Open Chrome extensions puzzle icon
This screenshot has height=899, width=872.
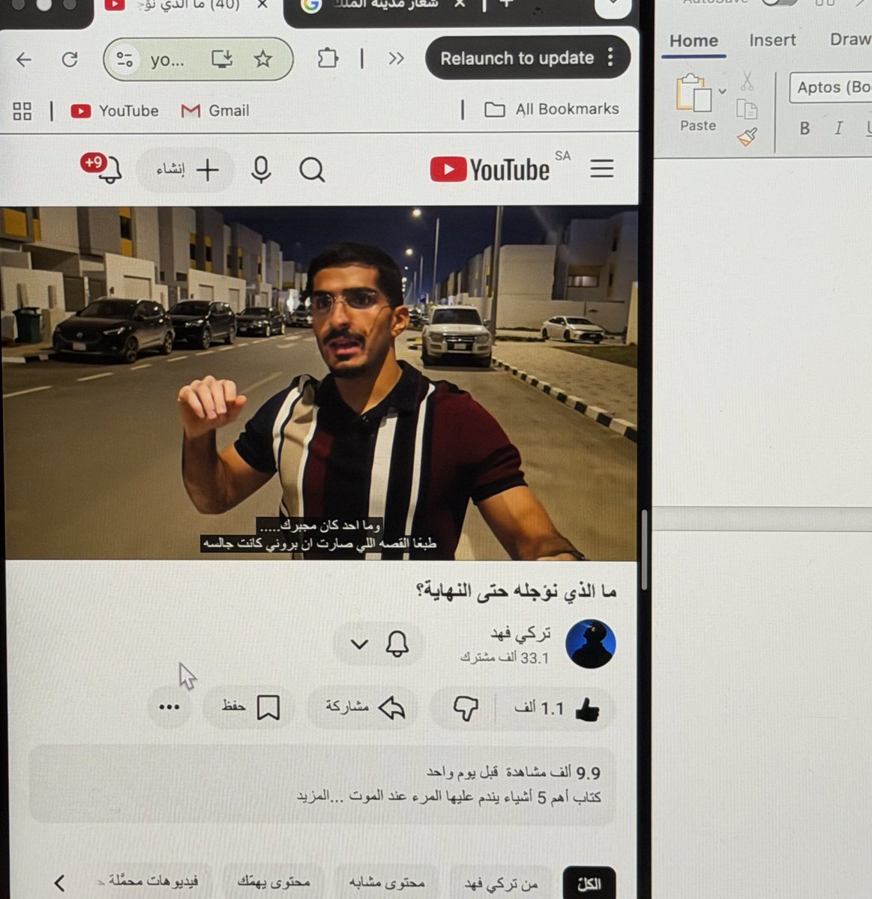(327, 58)
